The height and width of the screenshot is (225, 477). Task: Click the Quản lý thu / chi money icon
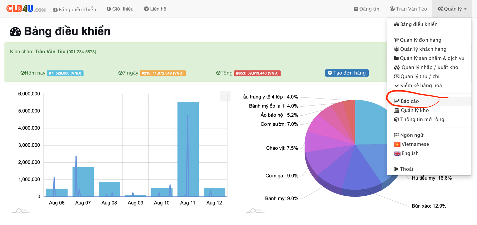point(396,76)
